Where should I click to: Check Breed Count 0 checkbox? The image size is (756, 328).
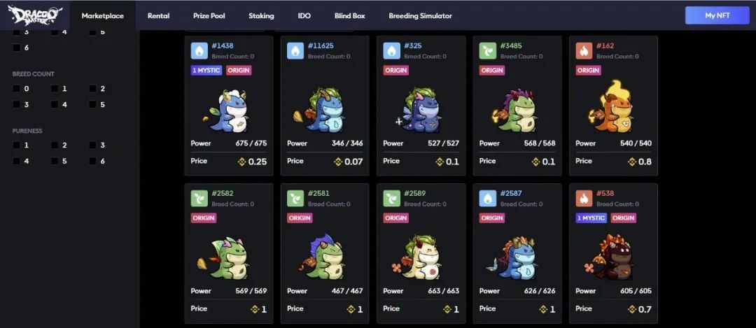[16, 89]
